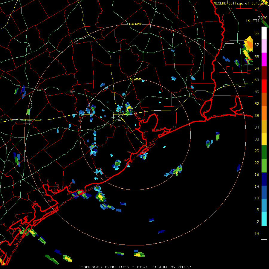Click the magenta legend swatch

pyautogui.click(x=264, y=59)
